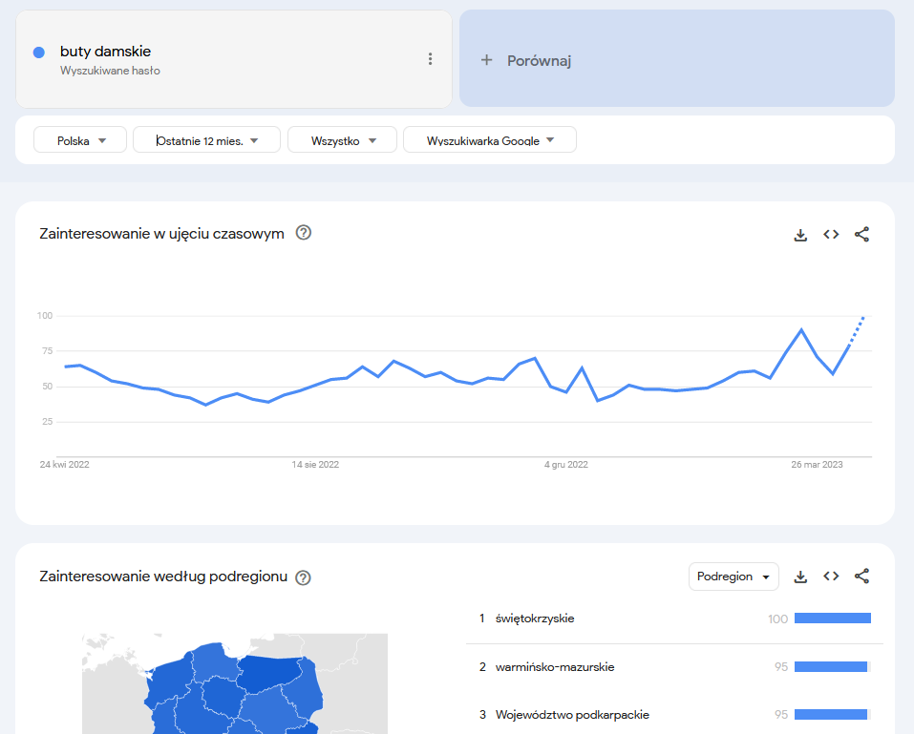Open the options menu for buty damskie term
Image resolution: width=914 pixels, height=734 pixels.
click(x=430, y=58)
